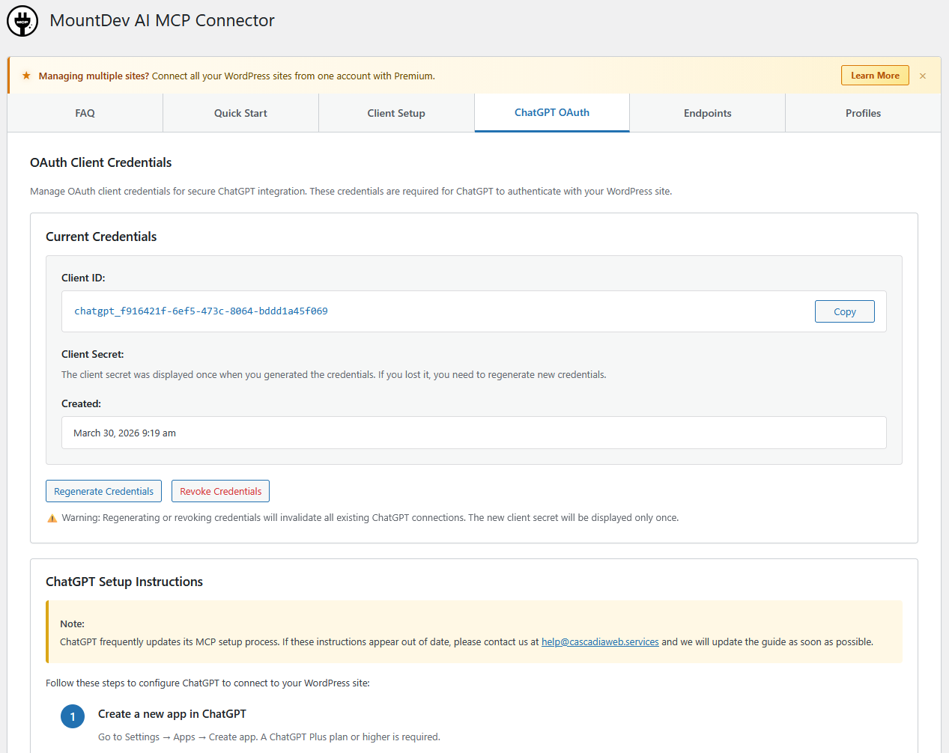
Task: Select the ChatGPT OAuth tab
Action: coord(551,112)
